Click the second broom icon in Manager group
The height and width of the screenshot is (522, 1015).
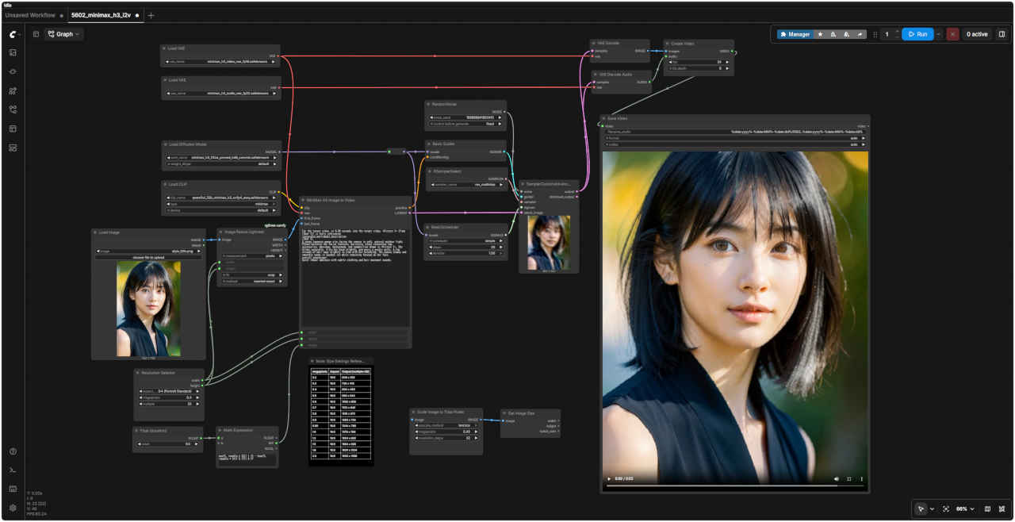coord(846,34)
